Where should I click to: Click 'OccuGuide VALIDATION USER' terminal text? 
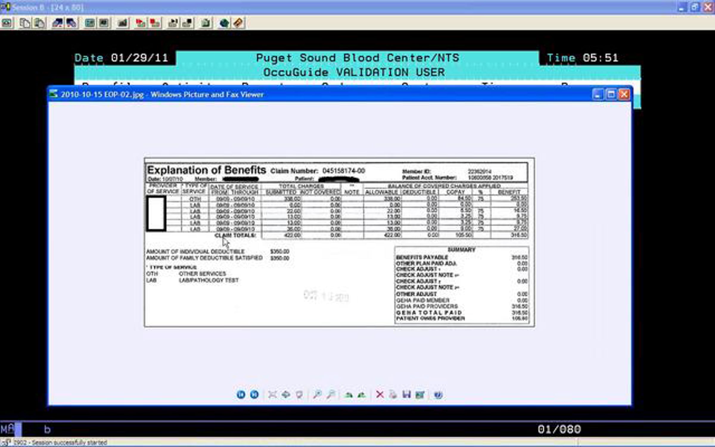coord(354,72)
